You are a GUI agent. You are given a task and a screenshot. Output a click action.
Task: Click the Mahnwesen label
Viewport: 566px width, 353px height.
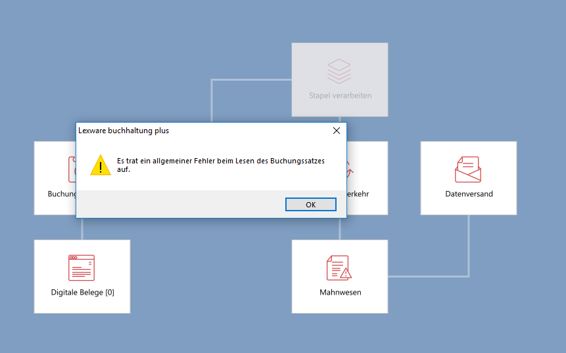point(340,292)
